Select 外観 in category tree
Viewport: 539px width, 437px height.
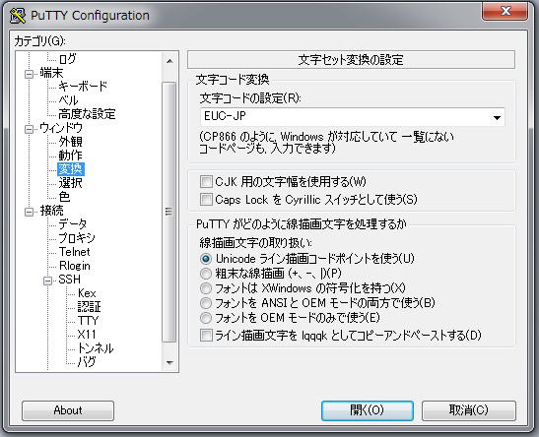[70, 142]
